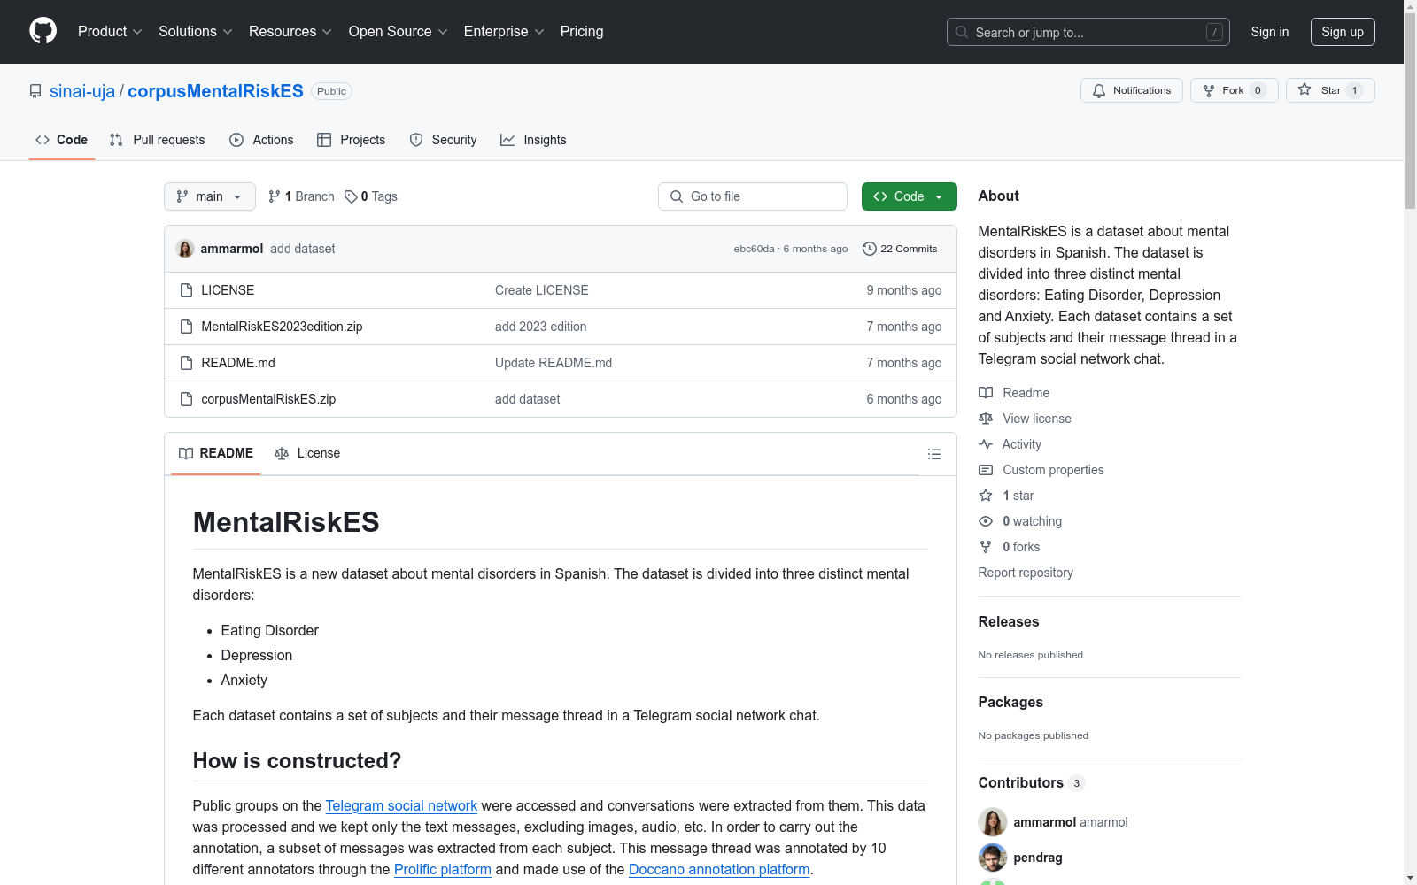Open the sinai-uja organization link
Screen dimensions: 1417x885
click(82, 91)
